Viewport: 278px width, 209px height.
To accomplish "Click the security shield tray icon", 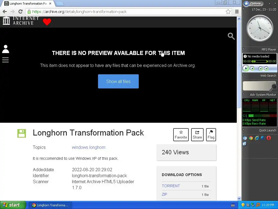I will coord(243,205).
